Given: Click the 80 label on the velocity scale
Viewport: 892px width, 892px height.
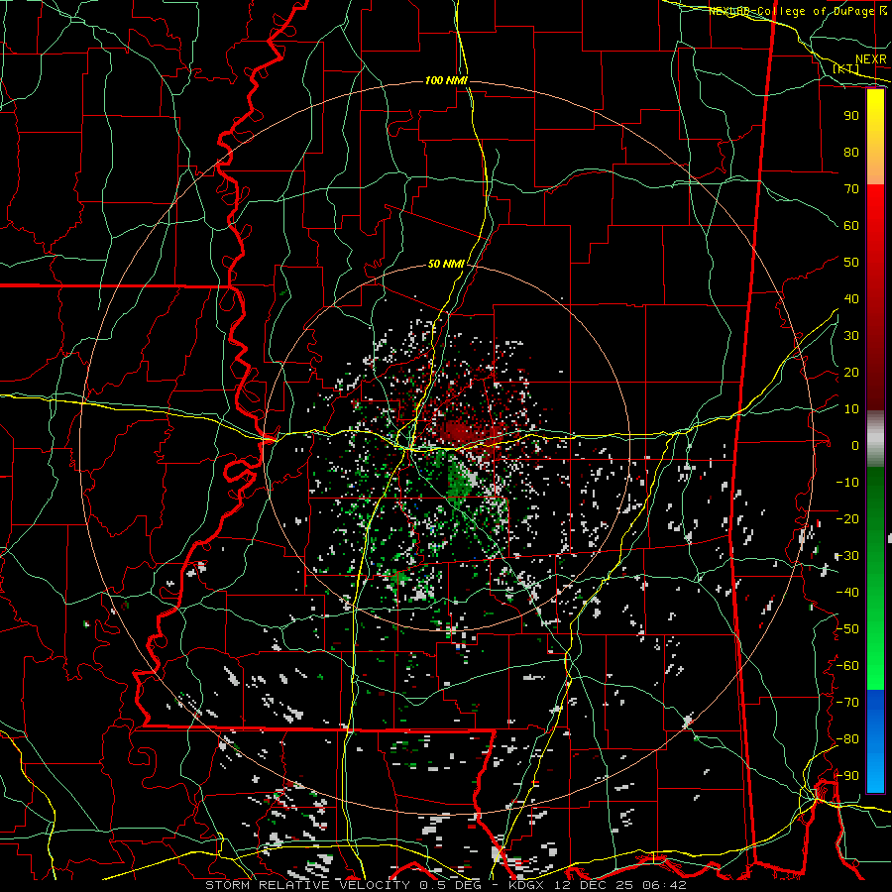Looking at the screenshot, I should (851, 152).
